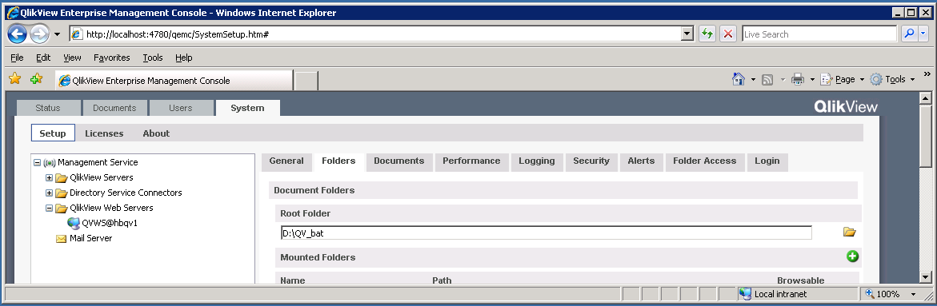Select the System tab
Image resolution: width=937 pixels, height=306 pixels.
coord(247,108)
